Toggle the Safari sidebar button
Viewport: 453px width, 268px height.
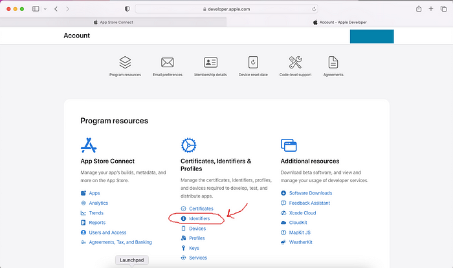pos(36,9)
